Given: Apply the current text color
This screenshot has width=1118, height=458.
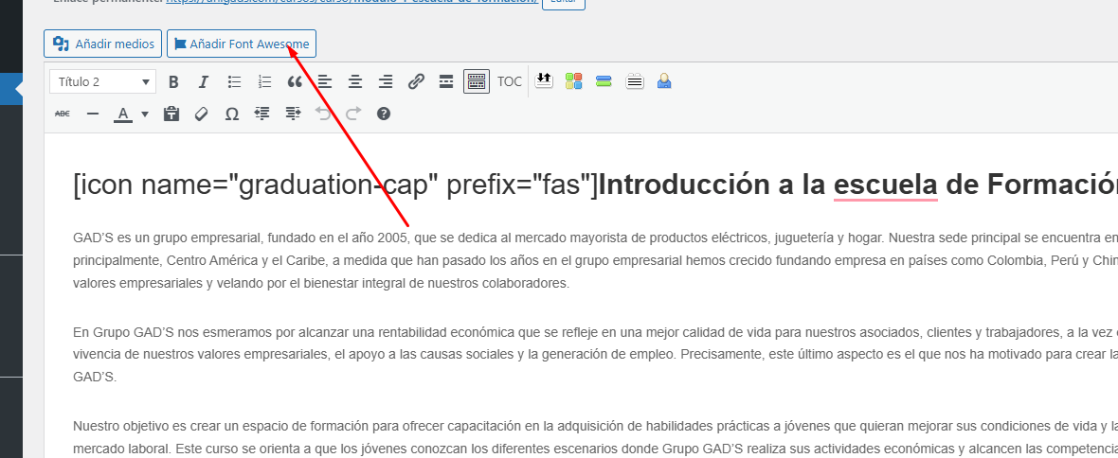Looking at the screenshot, I should point(123,114).
